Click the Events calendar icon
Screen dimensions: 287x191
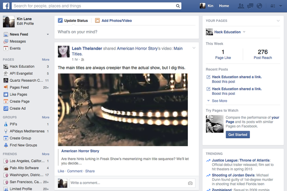[x=6, y=48]
